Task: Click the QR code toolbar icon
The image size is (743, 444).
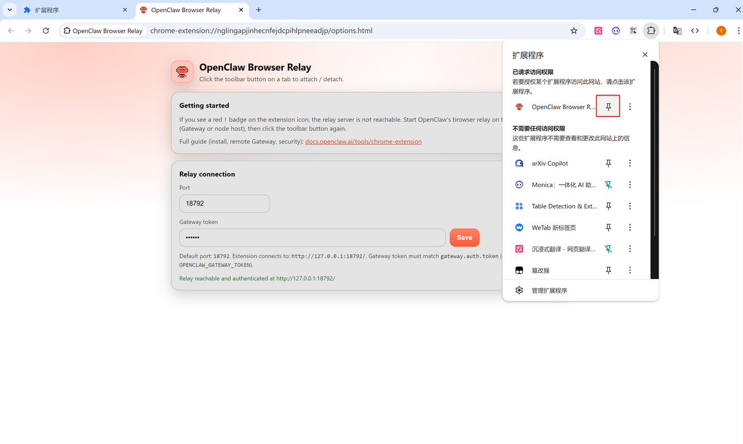Action: [633, 31]
